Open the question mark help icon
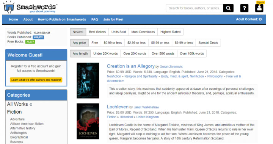273x144 pixels. pyautogui.click(x=244, y=8)
